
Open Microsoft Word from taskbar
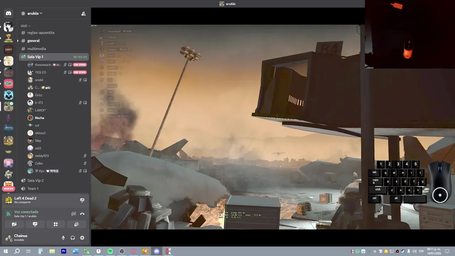click(75, 251)
